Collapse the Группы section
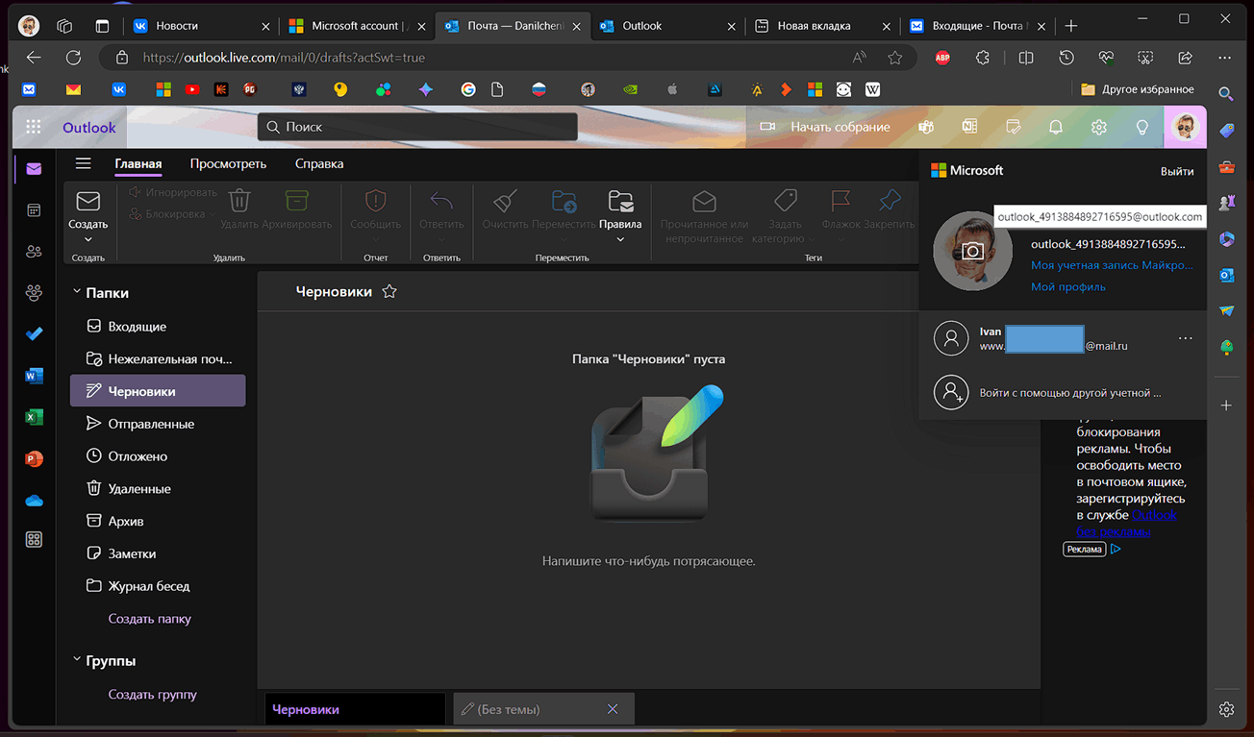Viewport: 1254px width, 737px height. click(x=77, y=660)
